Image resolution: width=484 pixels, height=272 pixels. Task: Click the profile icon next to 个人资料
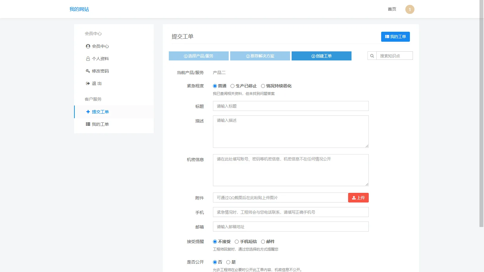click(x=87, y=58)
